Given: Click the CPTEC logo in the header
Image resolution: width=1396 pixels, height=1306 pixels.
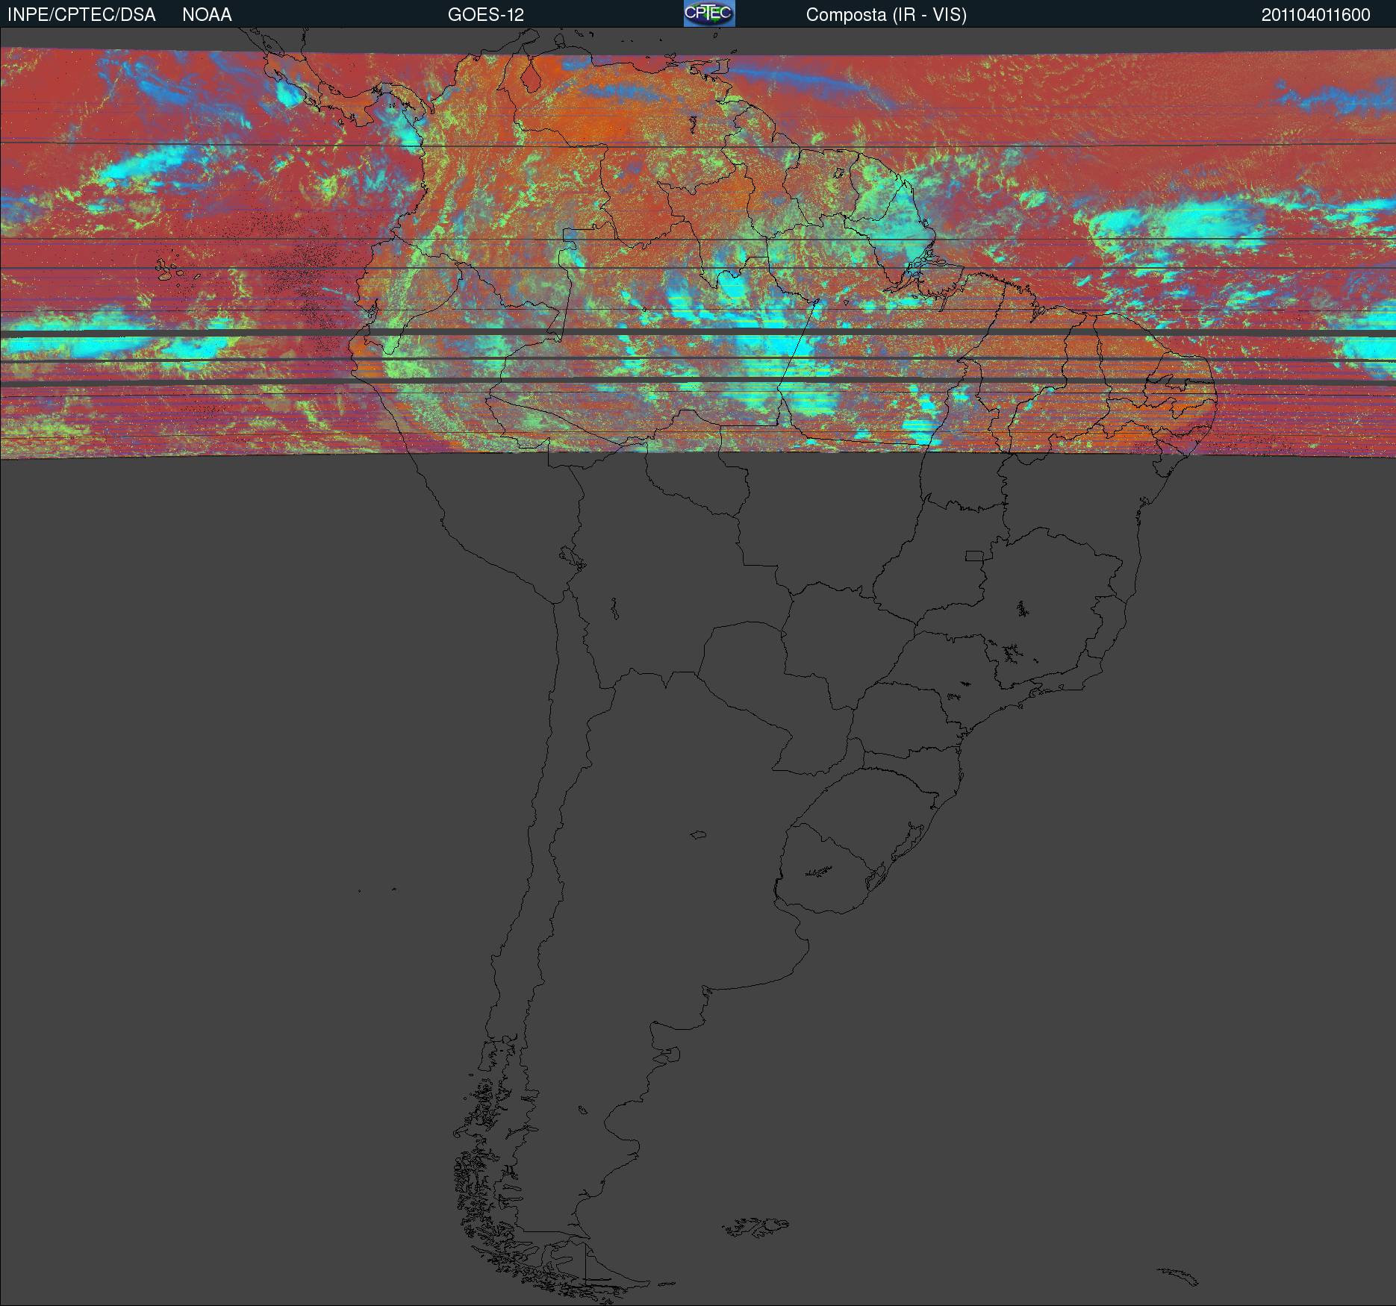Looking at the screenshot, I should click(x=709, y=13).
